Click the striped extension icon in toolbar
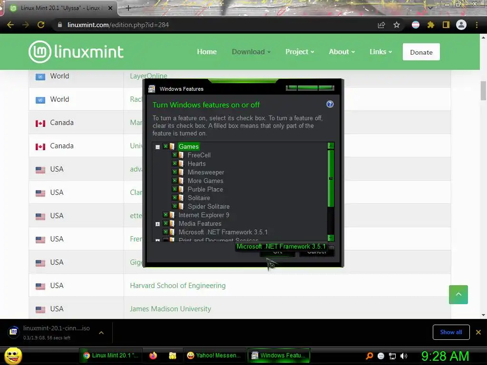The width and height of the screenshot is (487, 365). click(x=416, y=25)
